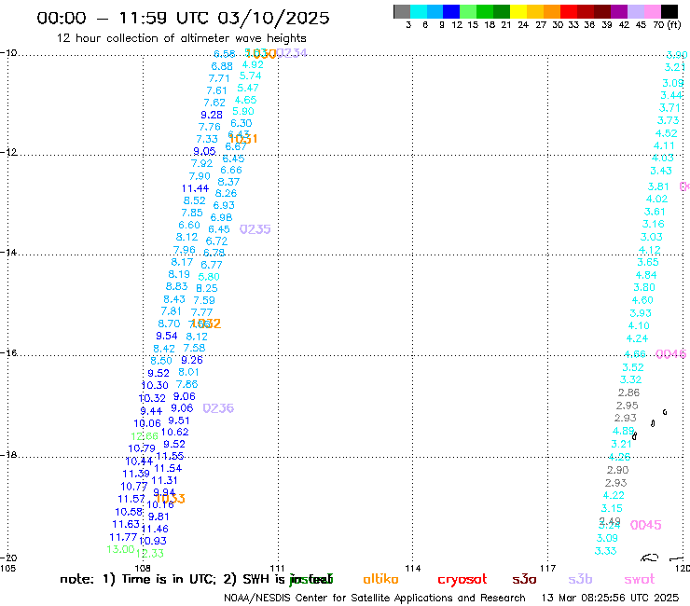
Task: Click the 'cryosat' legend label
Action: (462, 579)
